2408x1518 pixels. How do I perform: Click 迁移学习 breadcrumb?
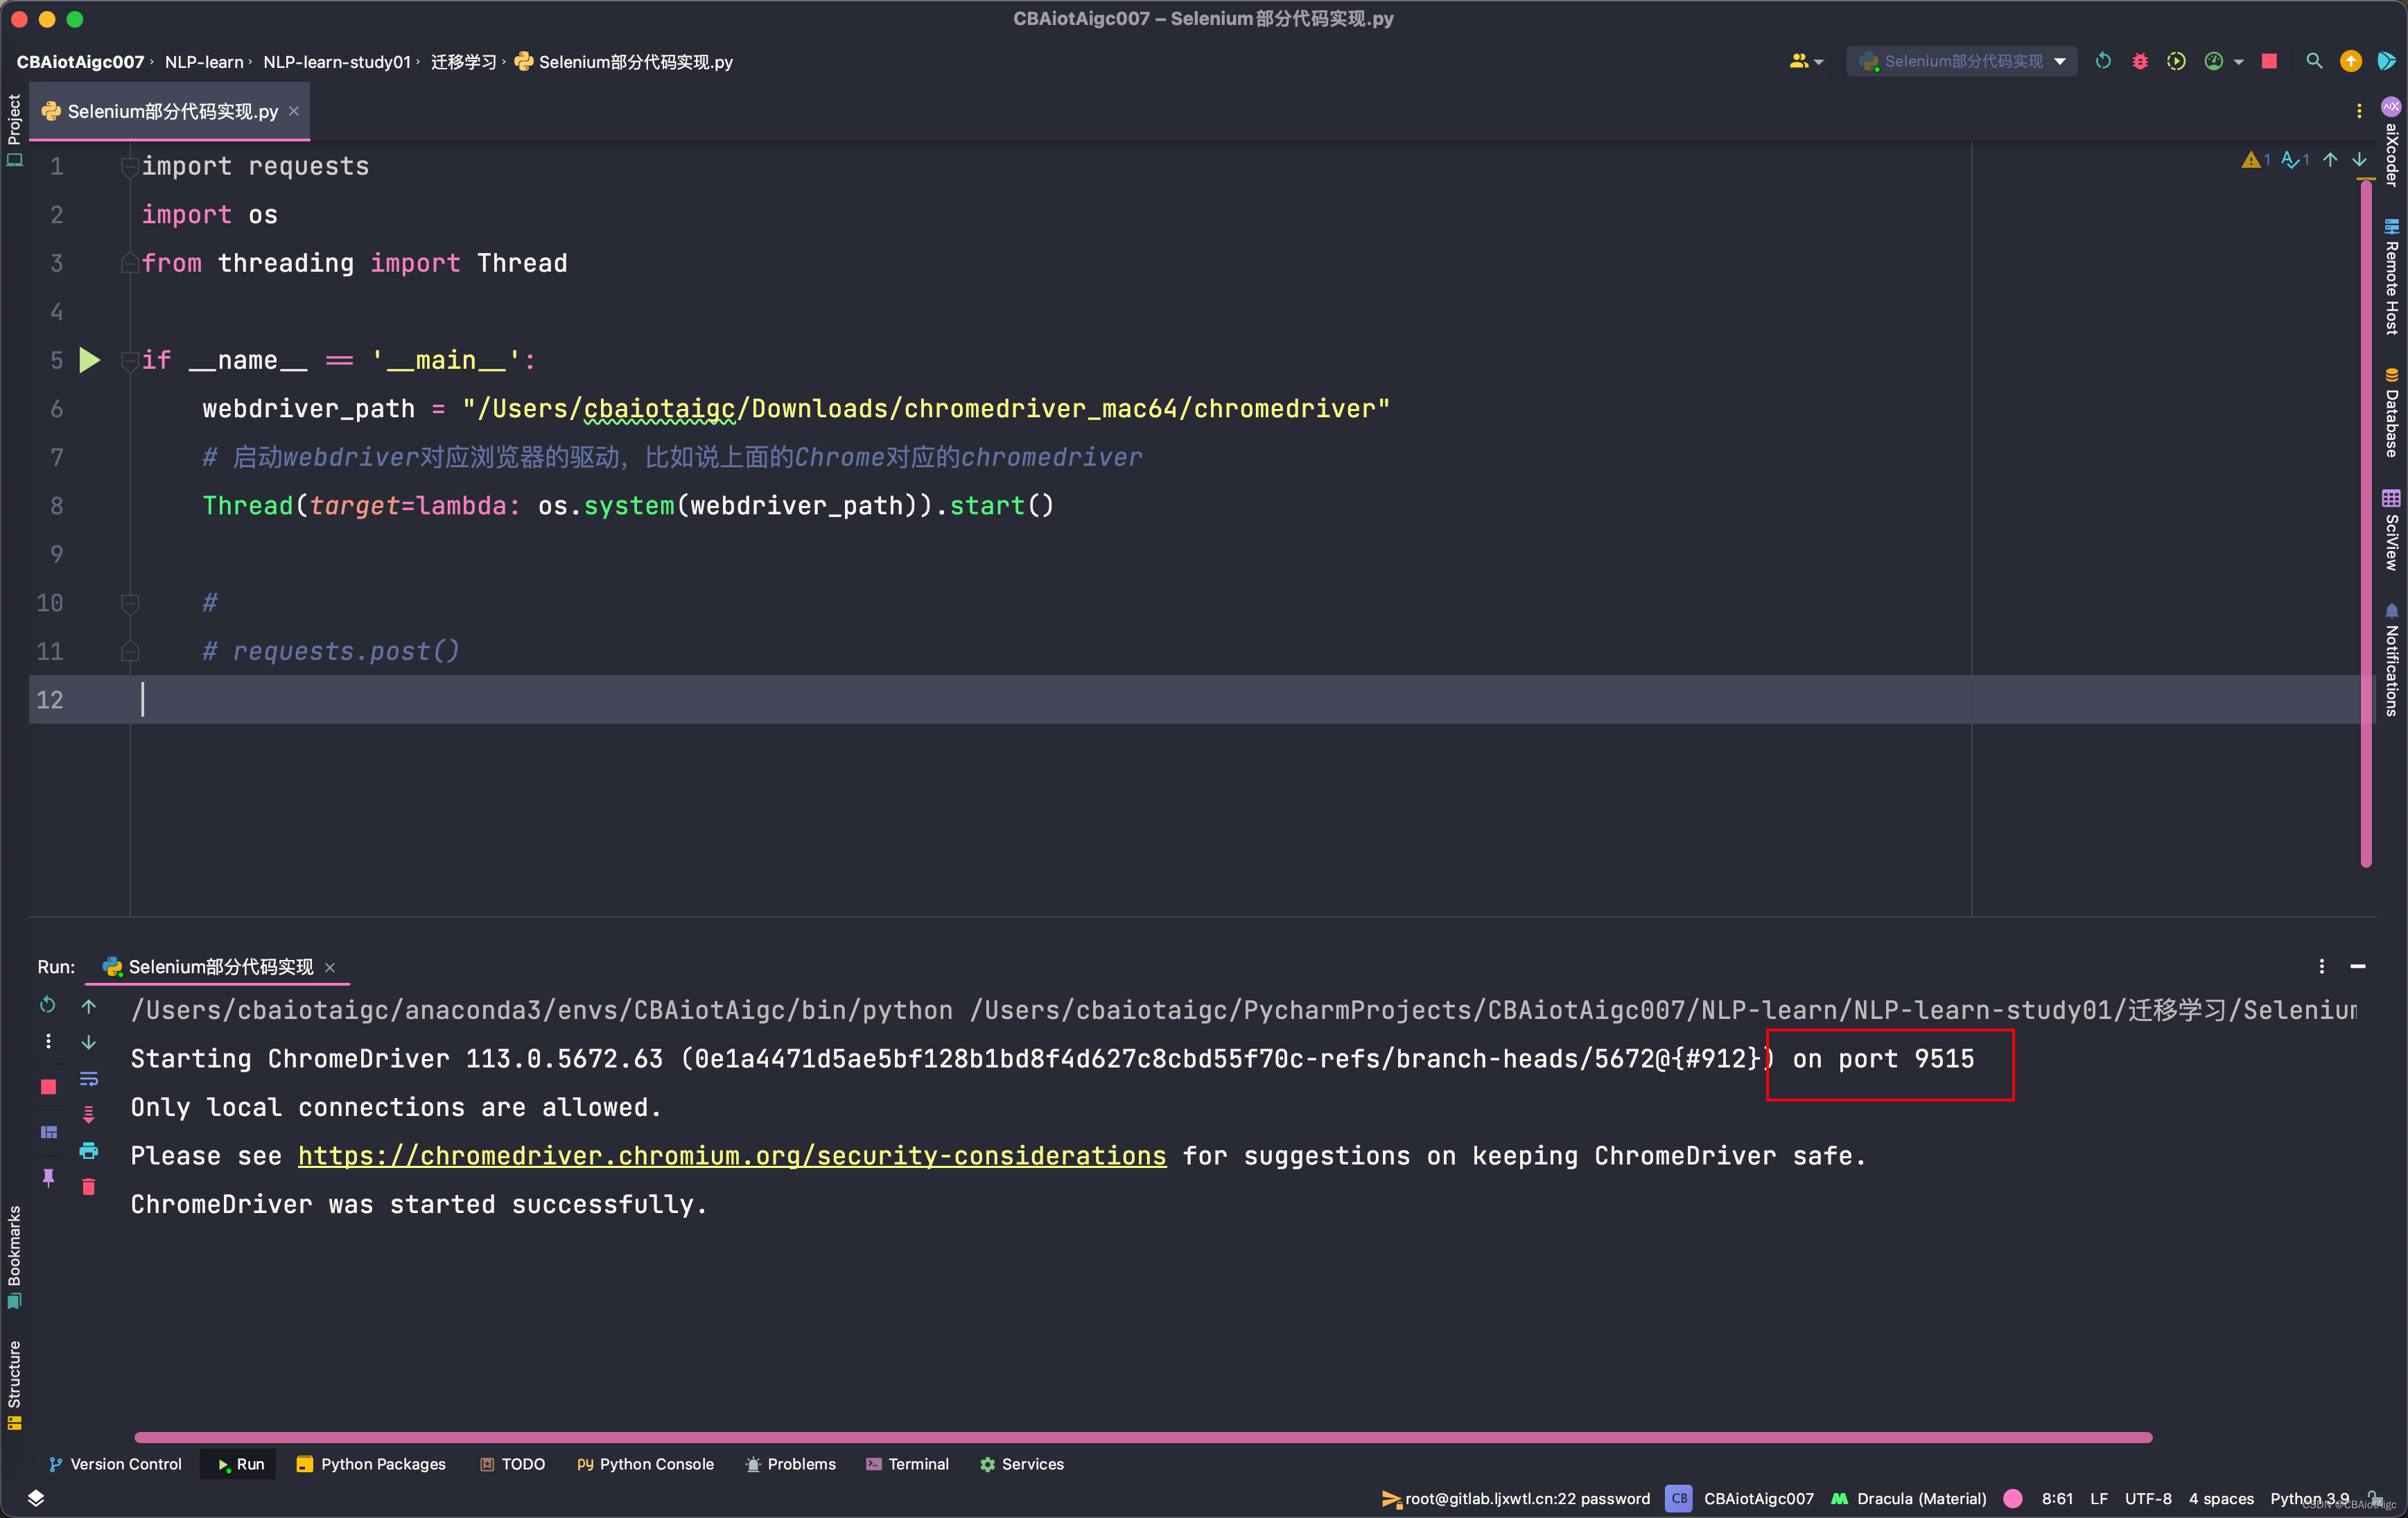463,62
